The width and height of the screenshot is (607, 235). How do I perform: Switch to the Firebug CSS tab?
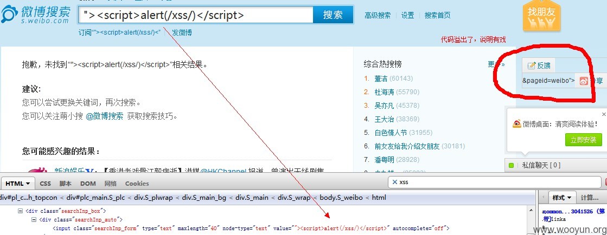pos(45,184)
